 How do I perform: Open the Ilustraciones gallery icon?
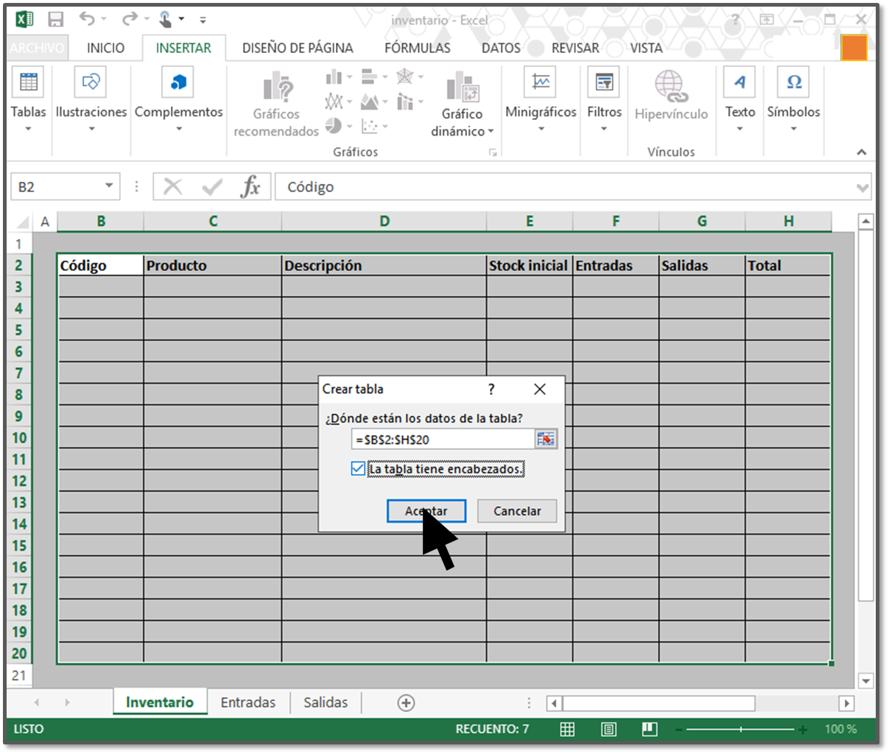pos(91,82)
